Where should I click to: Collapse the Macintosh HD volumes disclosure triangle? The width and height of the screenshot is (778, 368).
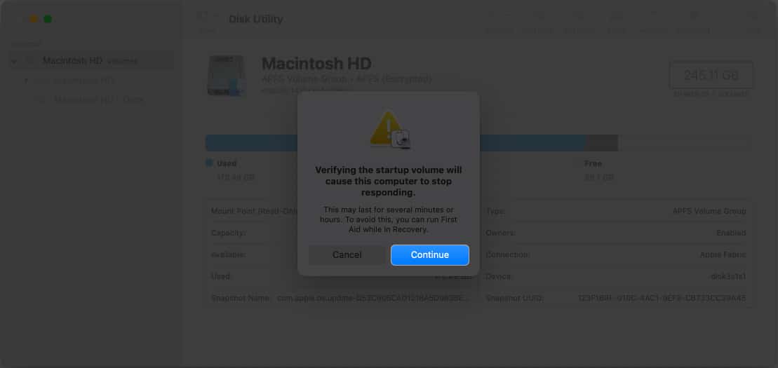(14, 61)
